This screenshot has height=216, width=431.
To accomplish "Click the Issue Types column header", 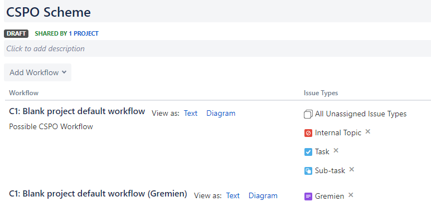I will [321, 93].
